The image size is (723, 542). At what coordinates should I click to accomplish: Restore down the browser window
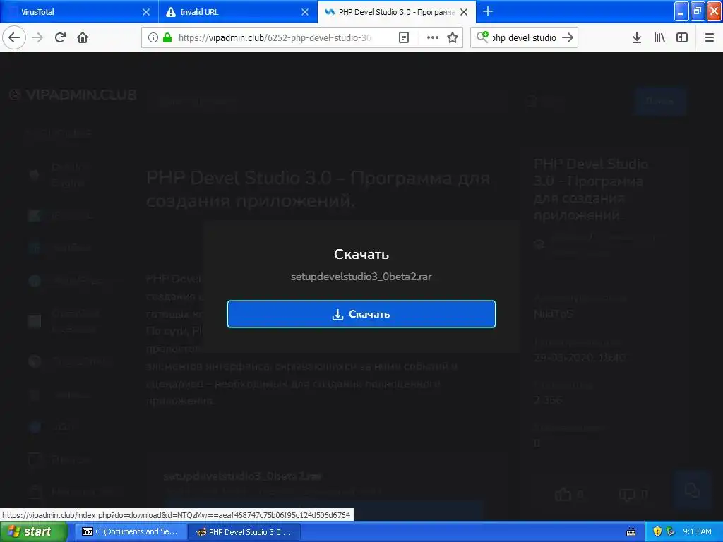[698, 11]
